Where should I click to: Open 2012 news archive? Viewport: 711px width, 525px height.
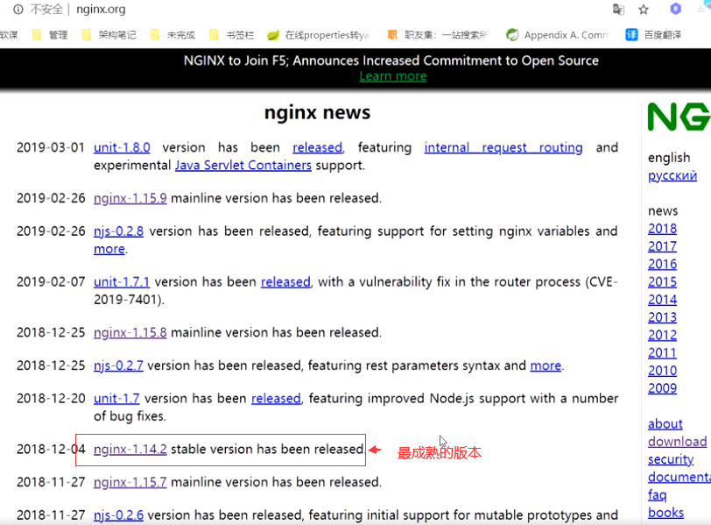(x=663, y=335)
